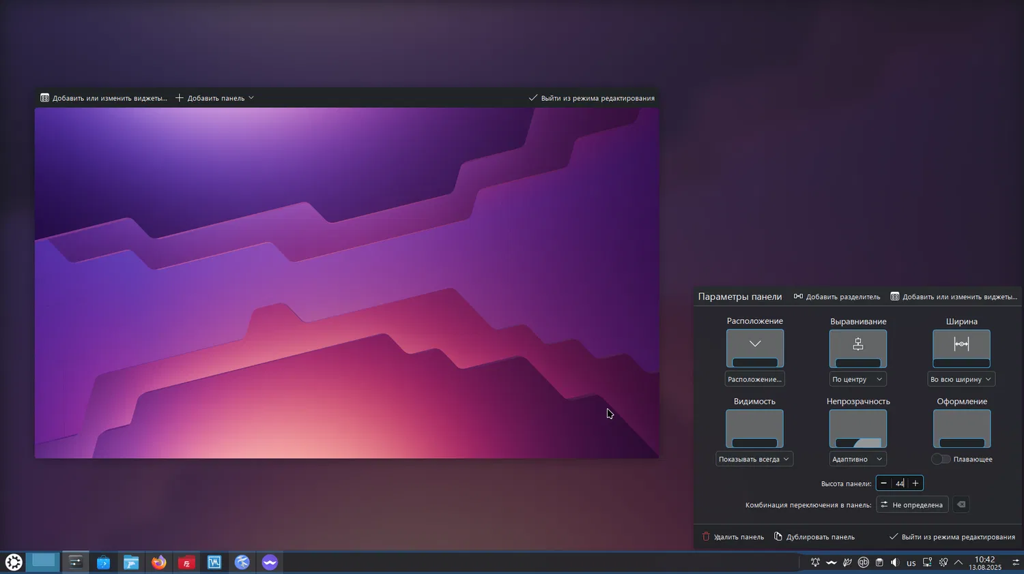Open the Во всю ширину width dropdown
Image resolution: width=1024 pixels, height=574 pixels.
pos(961,379)
